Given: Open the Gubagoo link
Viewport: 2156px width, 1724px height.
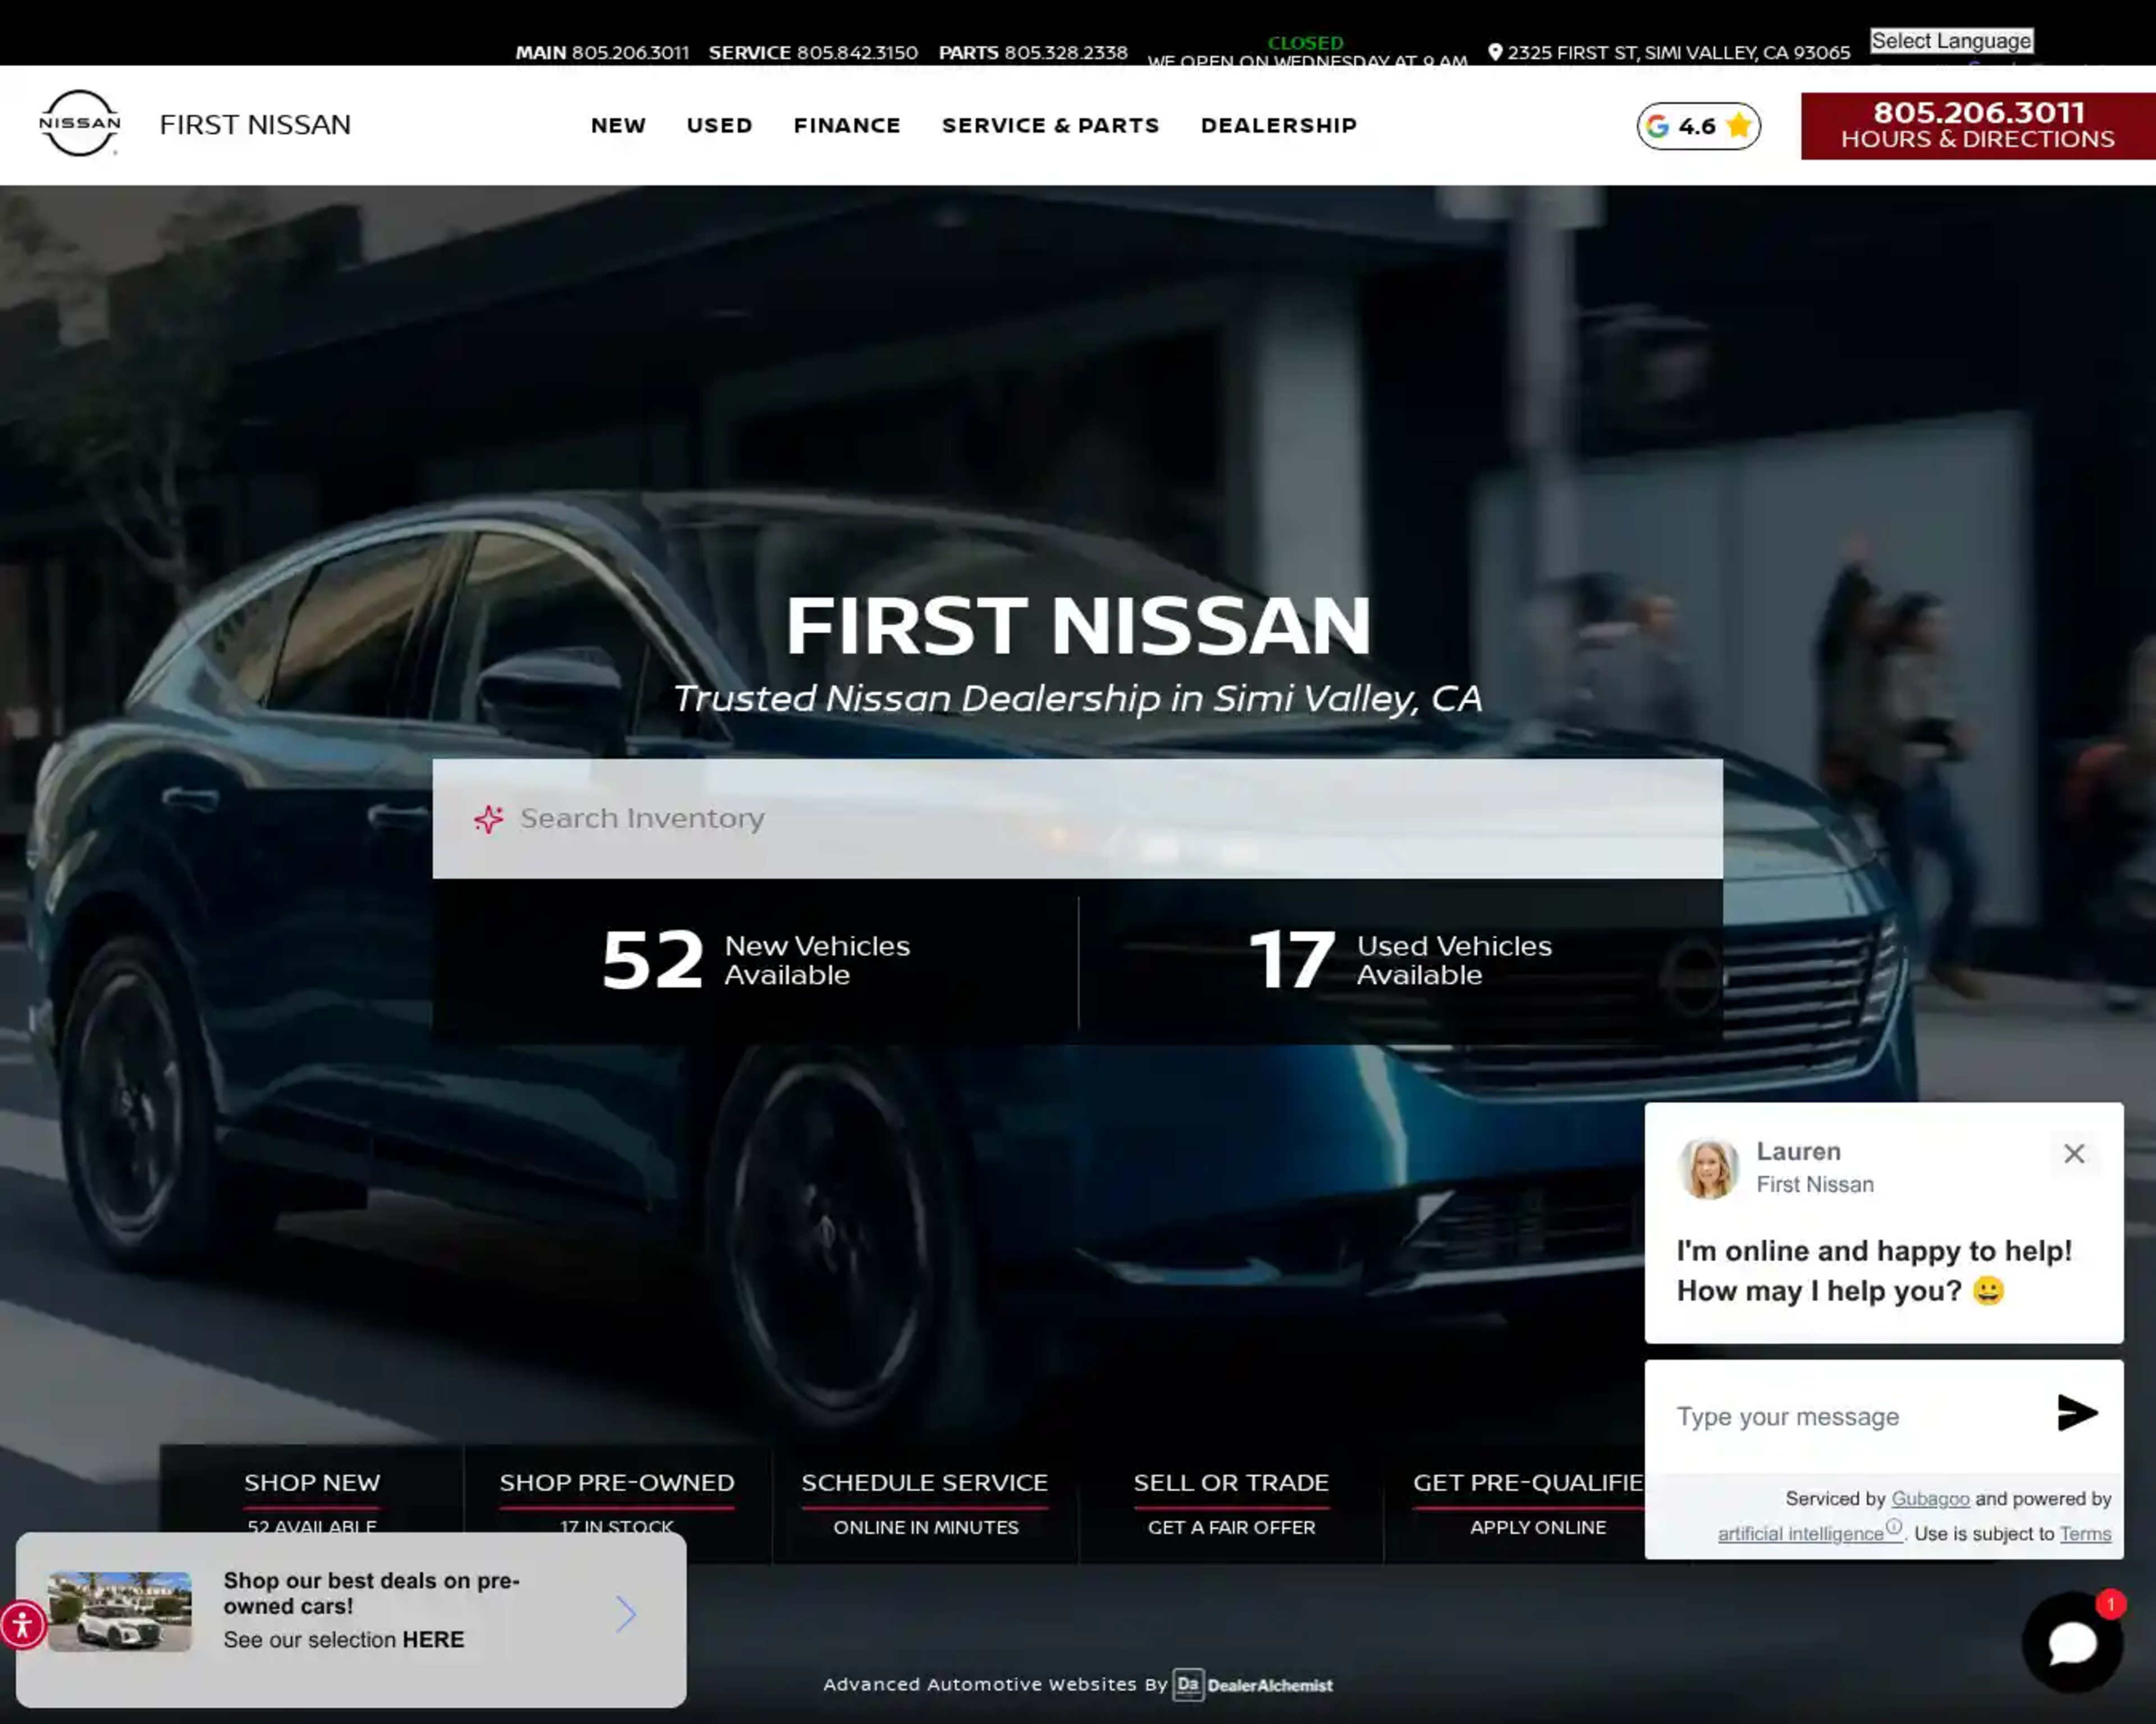Looking at the screenshot, I should click(1930, 1498).
